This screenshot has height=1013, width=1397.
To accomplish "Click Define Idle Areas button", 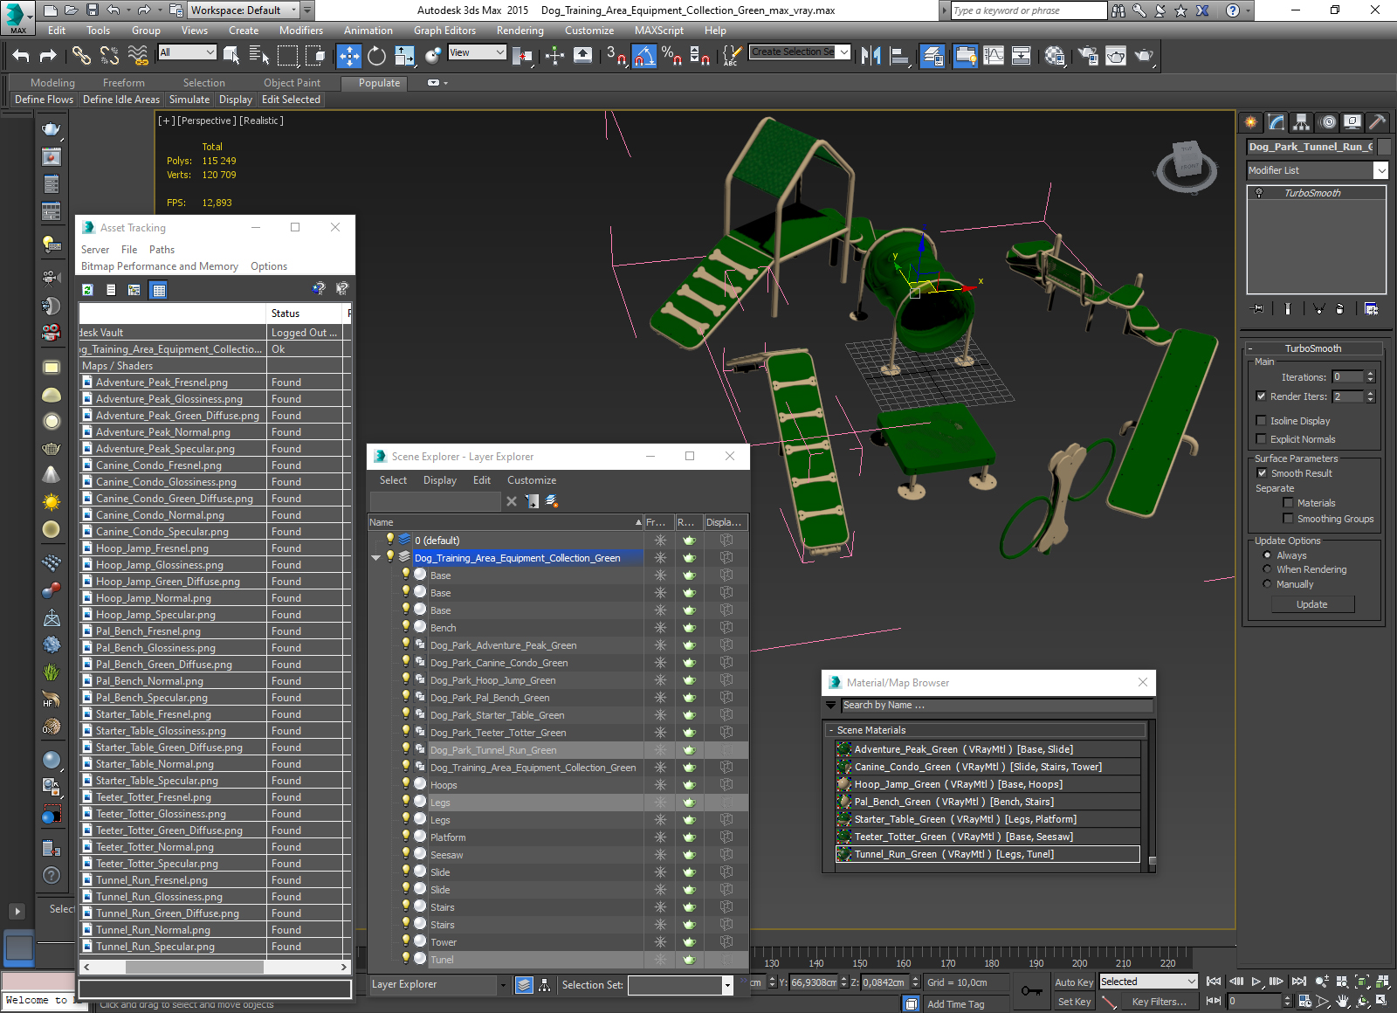I will (121, 100).
